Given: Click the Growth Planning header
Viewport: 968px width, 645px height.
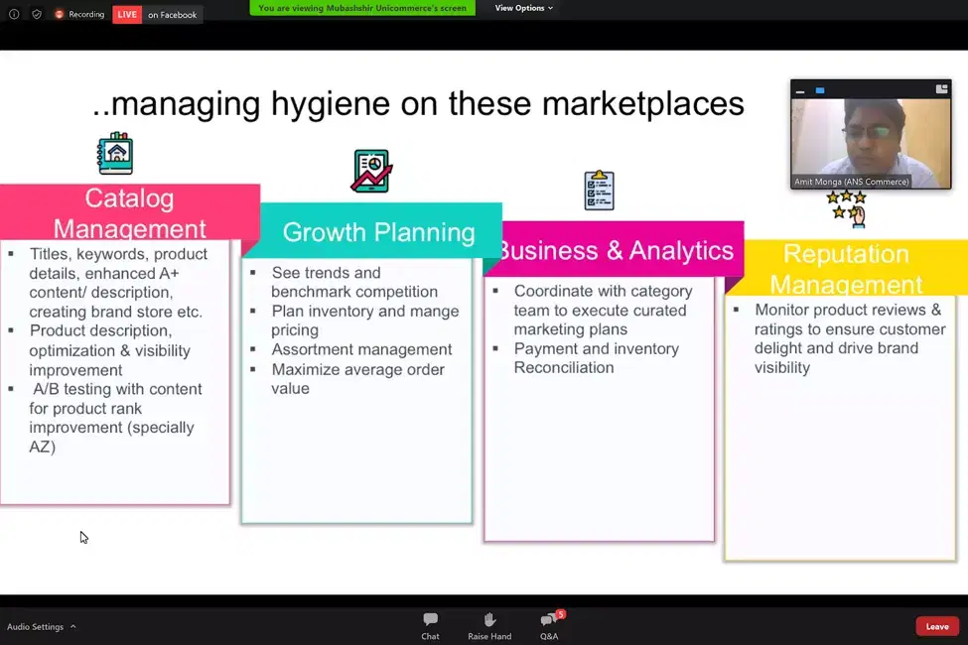Looking at the screenshot, I should click(x=379, y=231).
